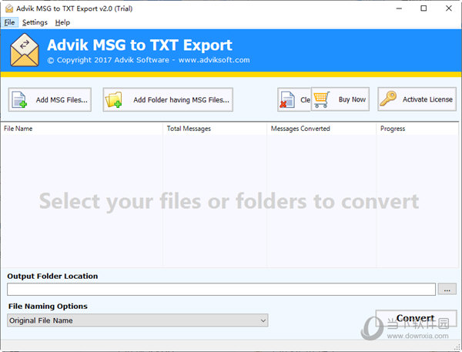This screenshot has height=352, width=462.
Task: Open the Help menu
Action: [62, 22]
